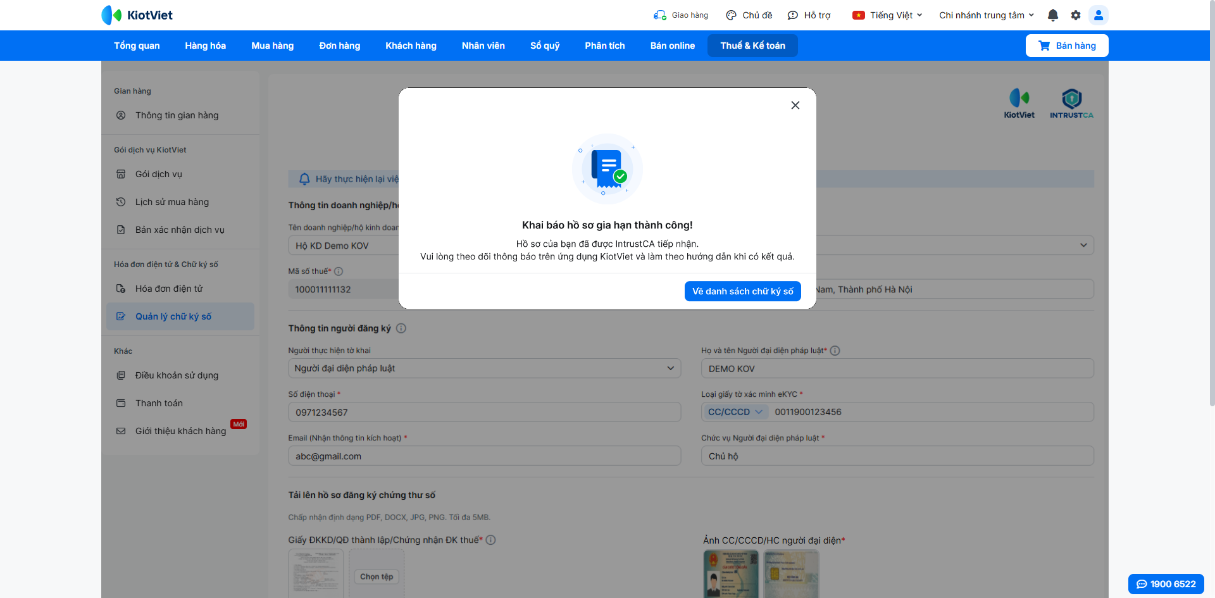
Task: Expand Người thực hiện tờ khai dropdown
Action: 485,368
